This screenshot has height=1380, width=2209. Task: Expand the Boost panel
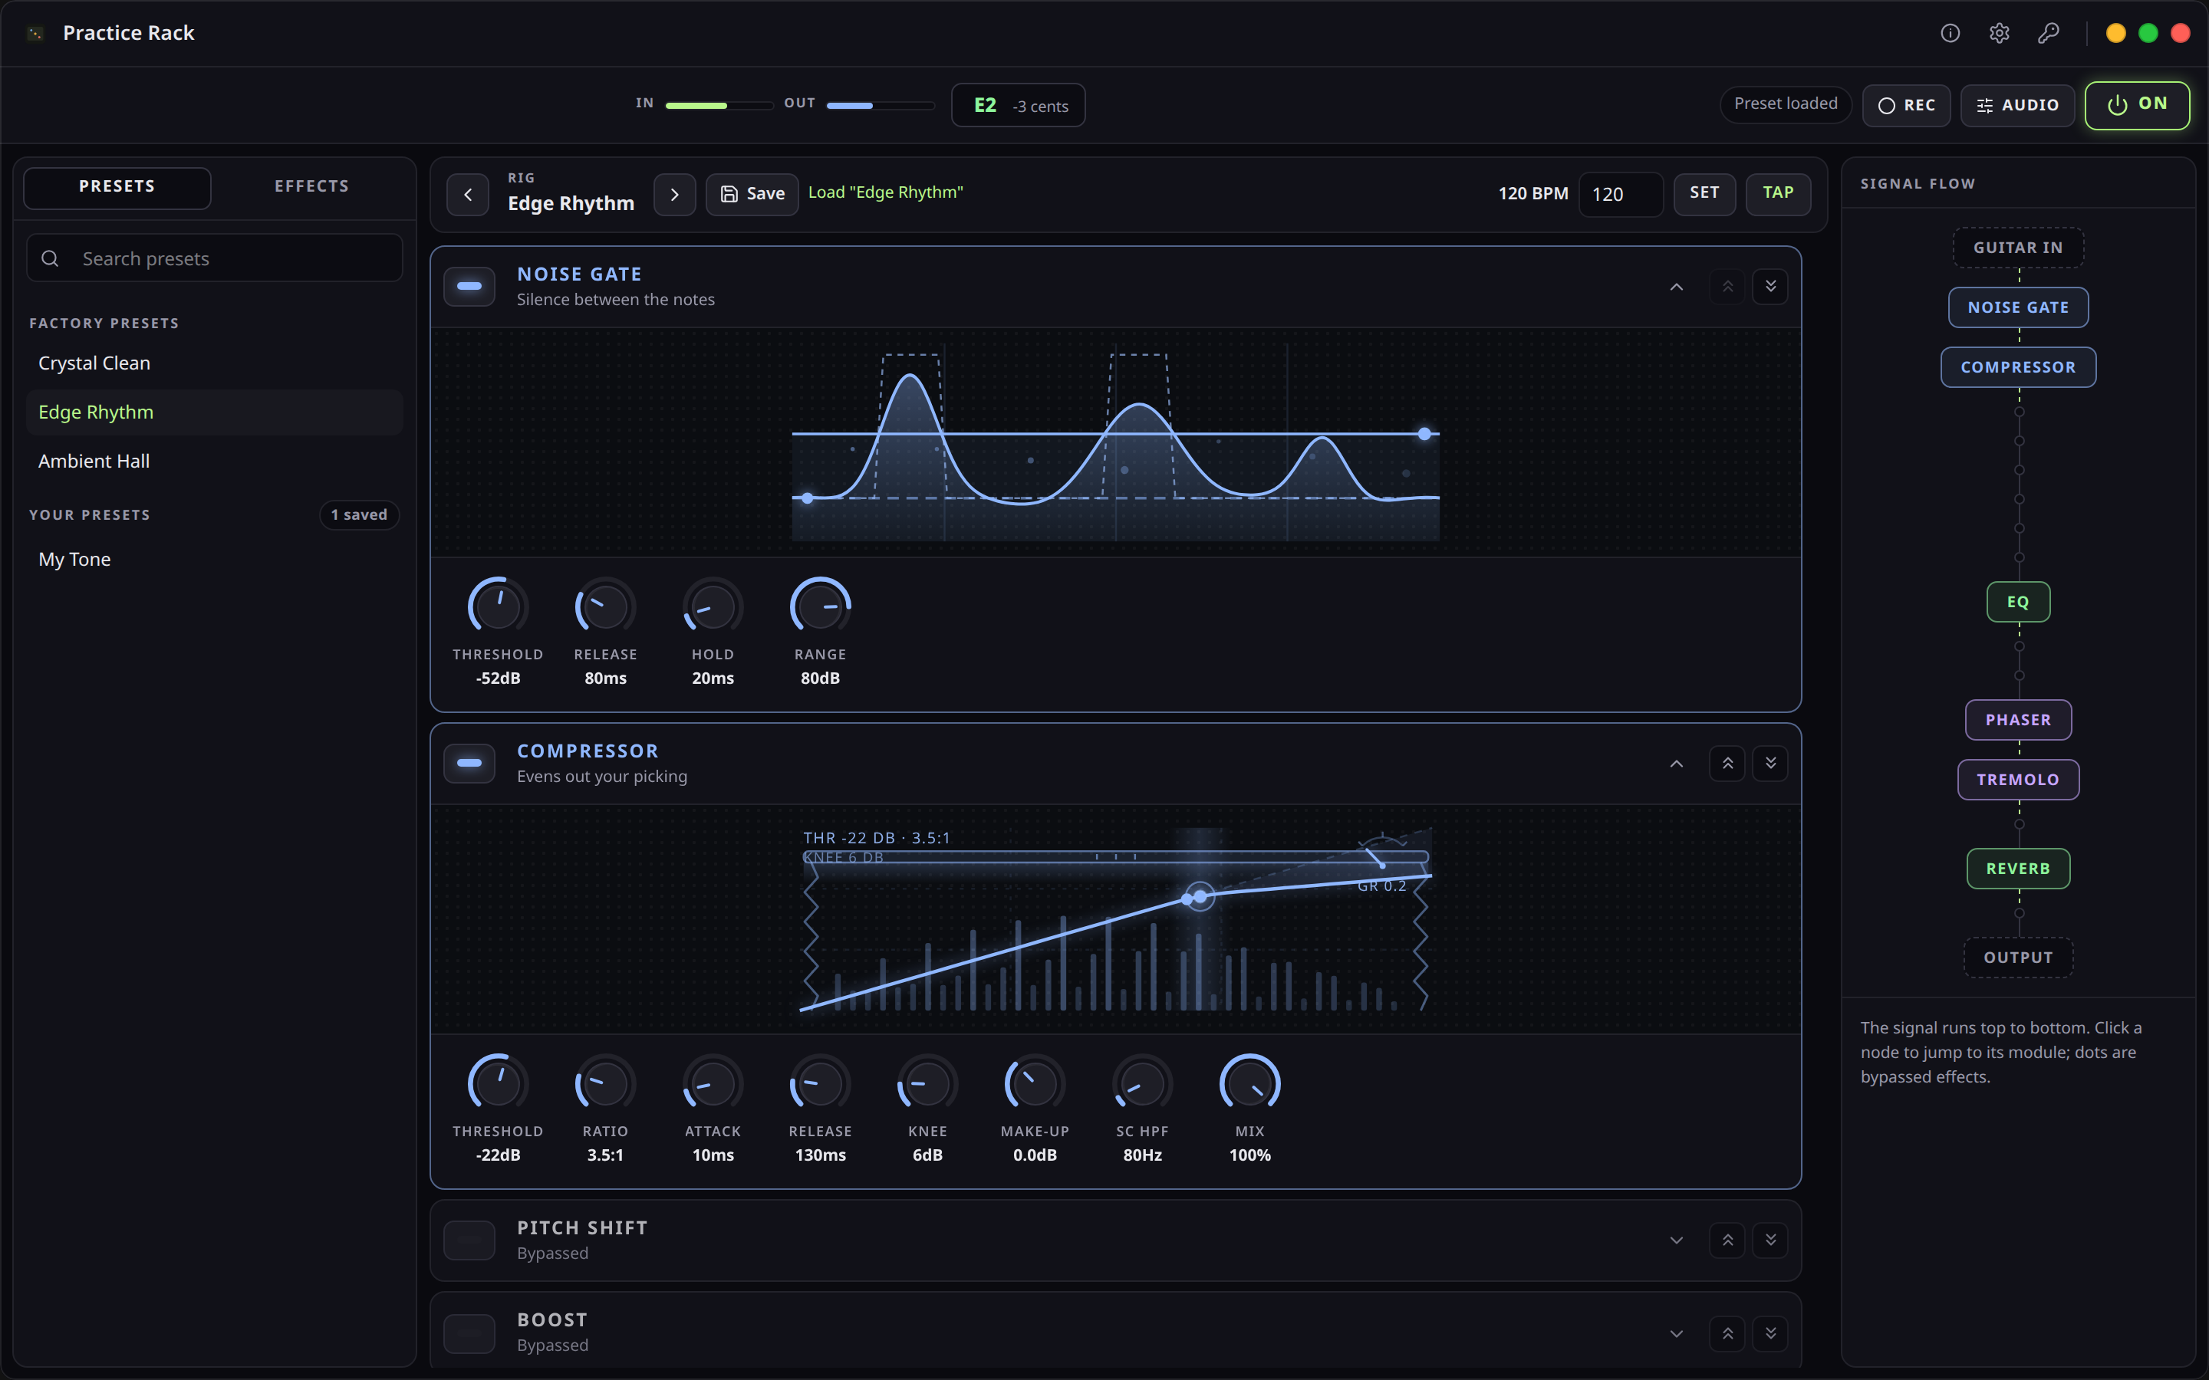pyautogui.click(x=1676, y=1332)
